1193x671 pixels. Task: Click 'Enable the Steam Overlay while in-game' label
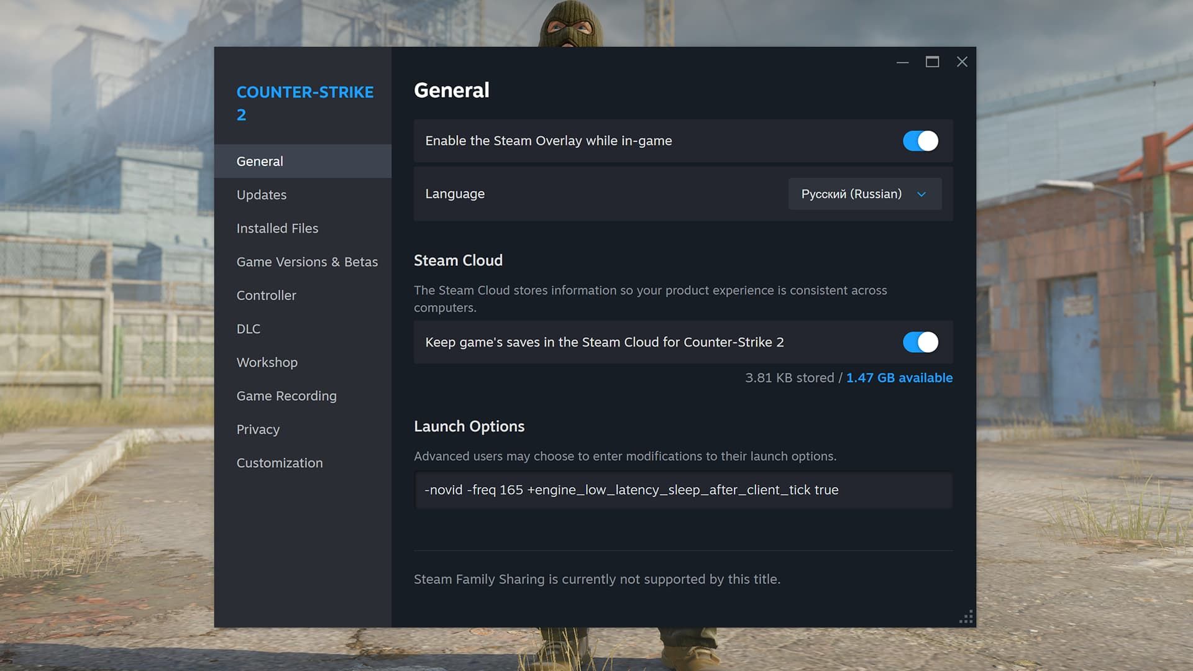point(549,141)
